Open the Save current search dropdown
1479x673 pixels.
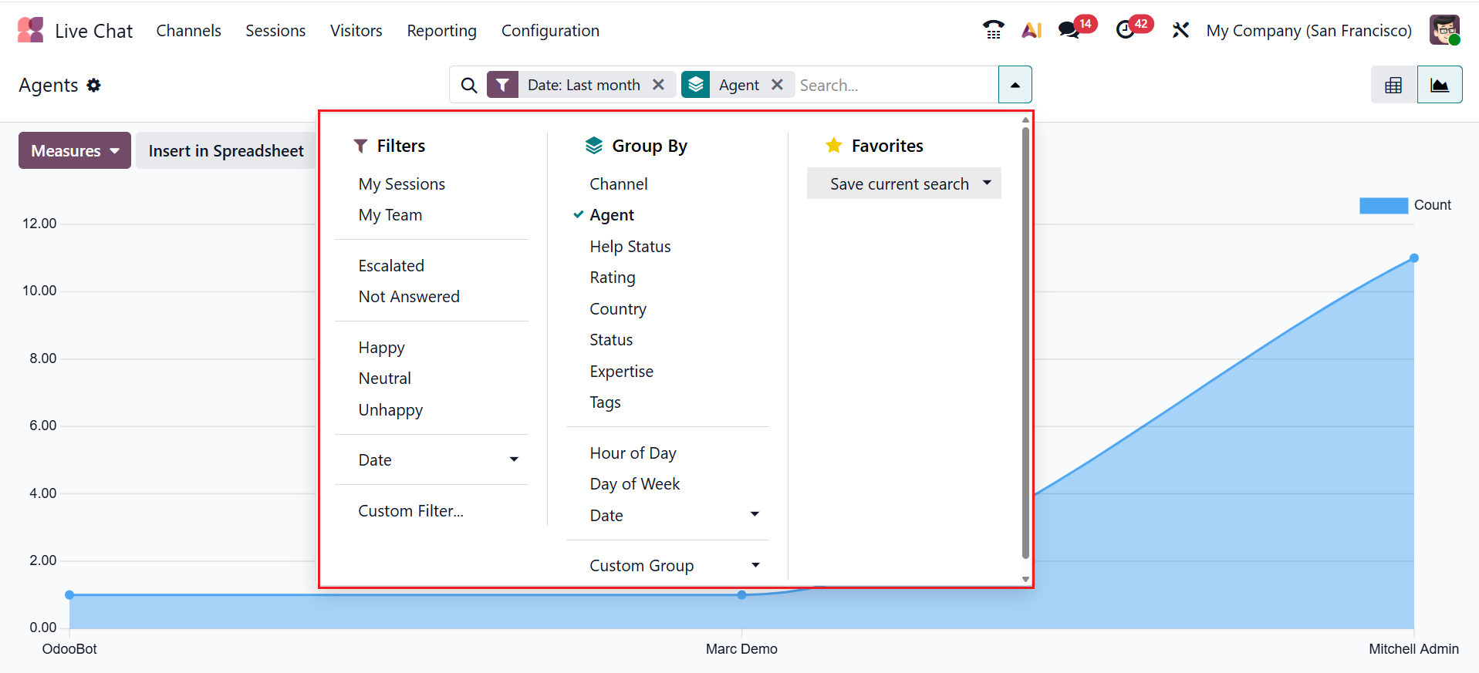[903, 183]
